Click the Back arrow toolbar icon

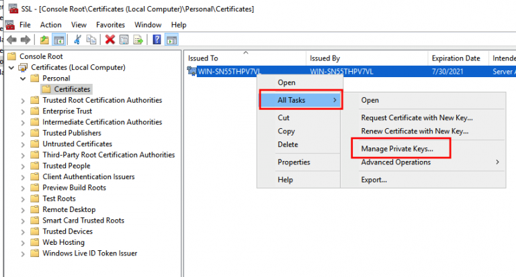(x=12, y=40)
